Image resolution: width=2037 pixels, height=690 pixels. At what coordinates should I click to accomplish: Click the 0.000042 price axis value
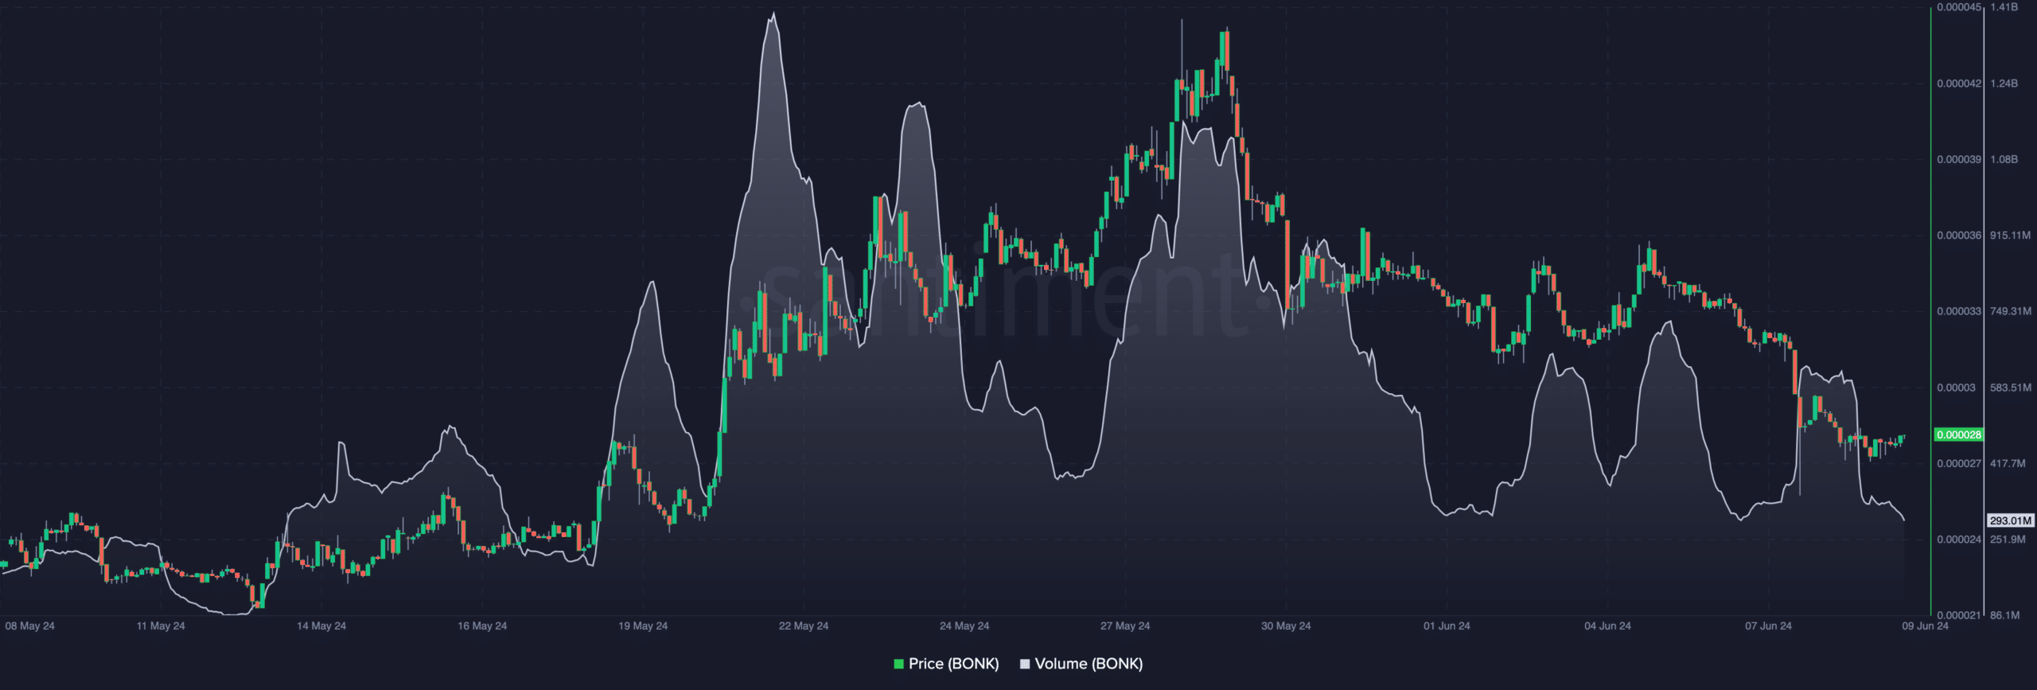1959,84
